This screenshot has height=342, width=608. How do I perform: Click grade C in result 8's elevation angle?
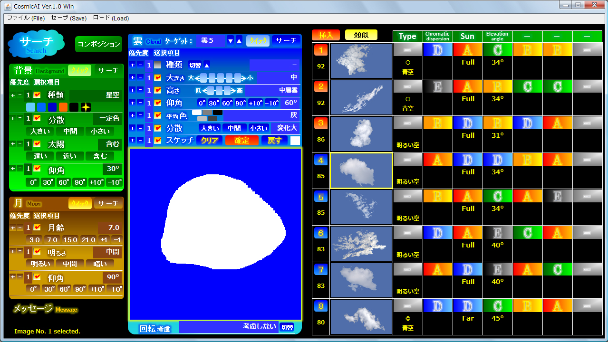pyautogui.click(x=497, y=306)
